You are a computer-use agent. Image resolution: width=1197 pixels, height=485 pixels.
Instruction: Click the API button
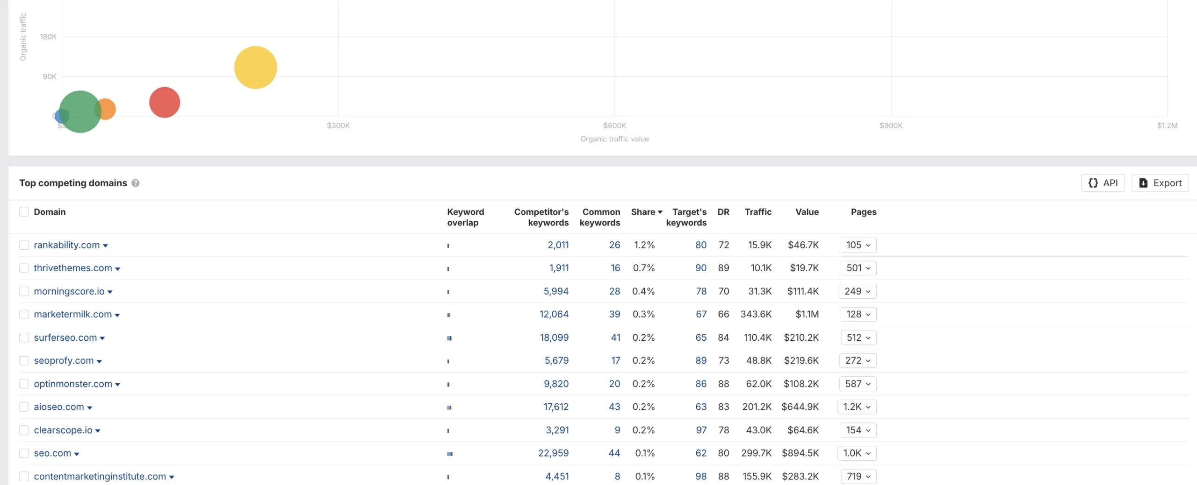[x=1103, y=183]
